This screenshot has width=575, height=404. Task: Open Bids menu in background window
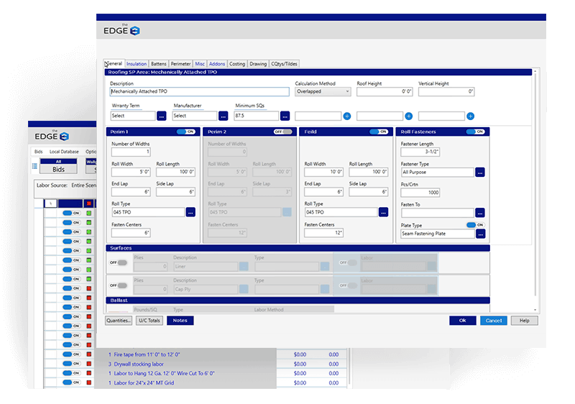click(x=39, y=152)
